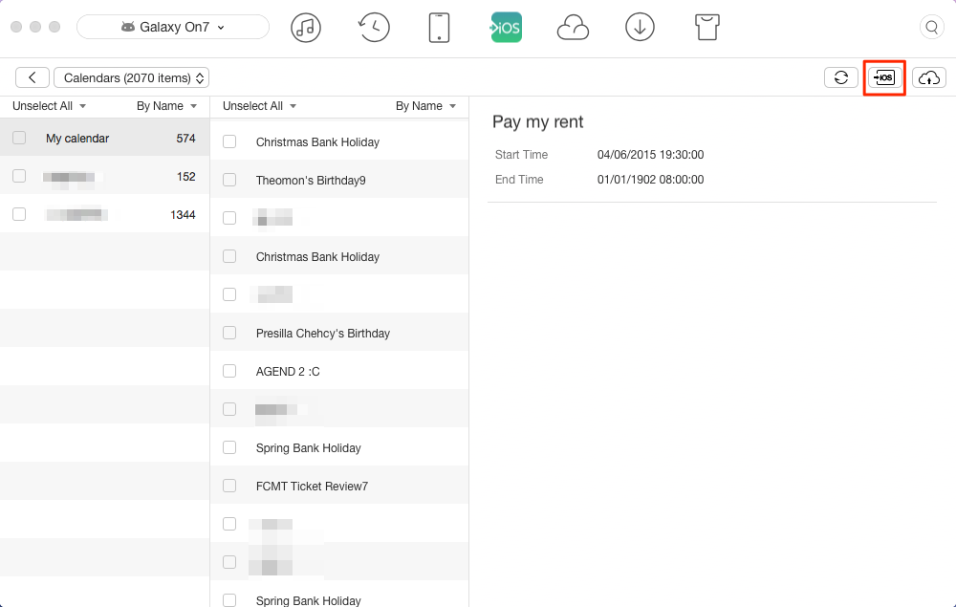This screenshot has width=956, height=607.
Task: Select the Theomon's Birthday9 event
Action: [x=339, y=180]
